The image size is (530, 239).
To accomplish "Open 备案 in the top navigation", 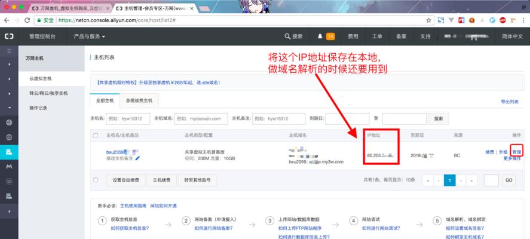I will click(401, 36).
